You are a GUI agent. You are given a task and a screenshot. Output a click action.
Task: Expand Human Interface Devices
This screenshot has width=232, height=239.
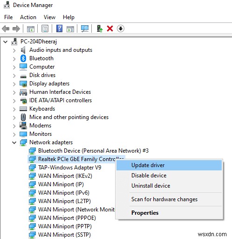coord(14,92)
